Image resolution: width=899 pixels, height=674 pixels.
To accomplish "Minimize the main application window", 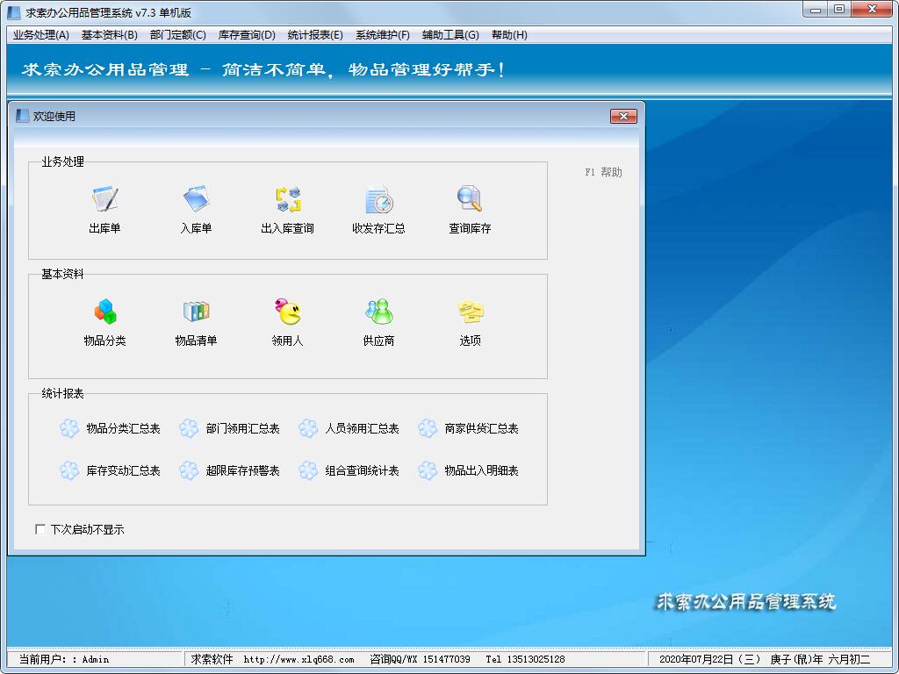I will pos(816,9).
